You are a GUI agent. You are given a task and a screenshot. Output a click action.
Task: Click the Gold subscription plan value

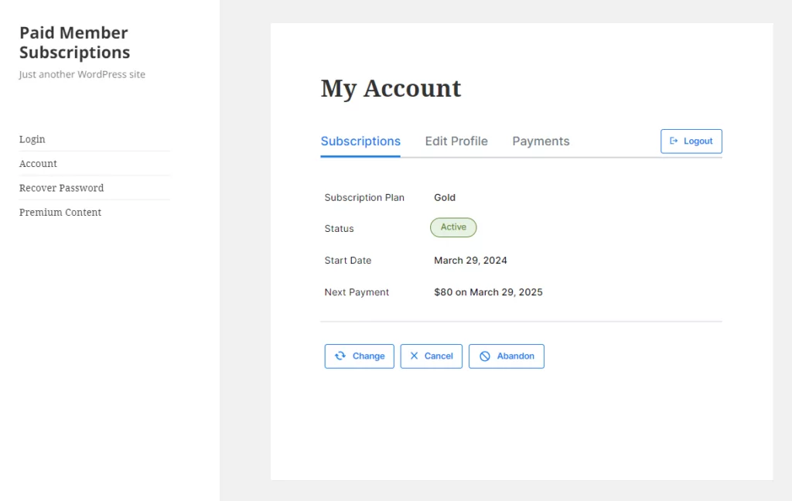click(445, 197)
